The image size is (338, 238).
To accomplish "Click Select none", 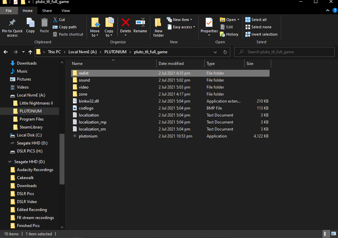I will 258,27.
